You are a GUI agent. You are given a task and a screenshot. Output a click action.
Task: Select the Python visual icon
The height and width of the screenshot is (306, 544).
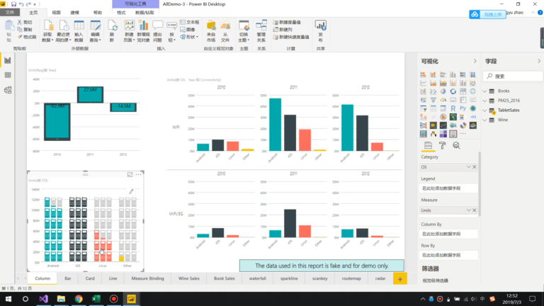point(463,108)
